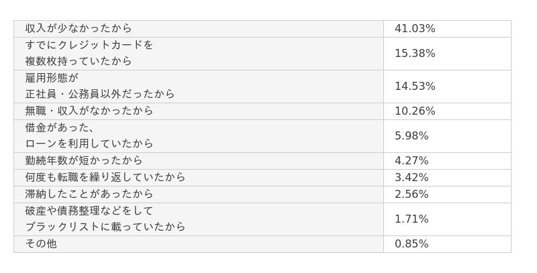Click the 無職・収入がなかったから row label
Image resolution: width=537 pixels, height=273 pixels.
(89, 111)
